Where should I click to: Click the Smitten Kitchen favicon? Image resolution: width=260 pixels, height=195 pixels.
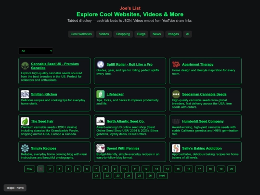(x=25, y=94)
